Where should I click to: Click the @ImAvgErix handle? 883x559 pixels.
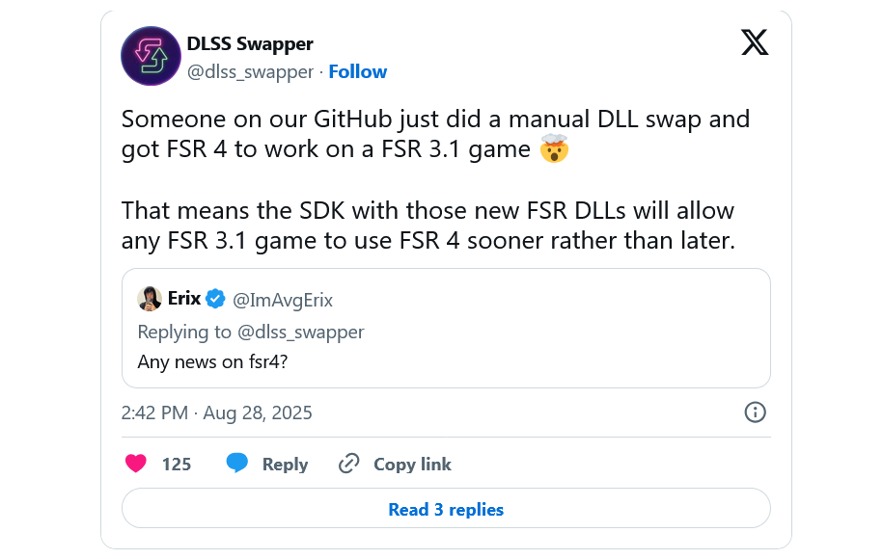click(283, 300)
